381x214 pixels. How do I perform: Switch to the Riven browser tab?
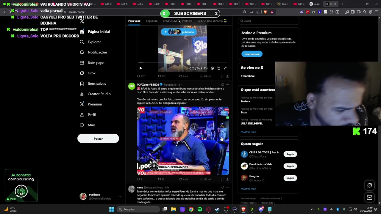pyautogui.click(x=282, y=4)
